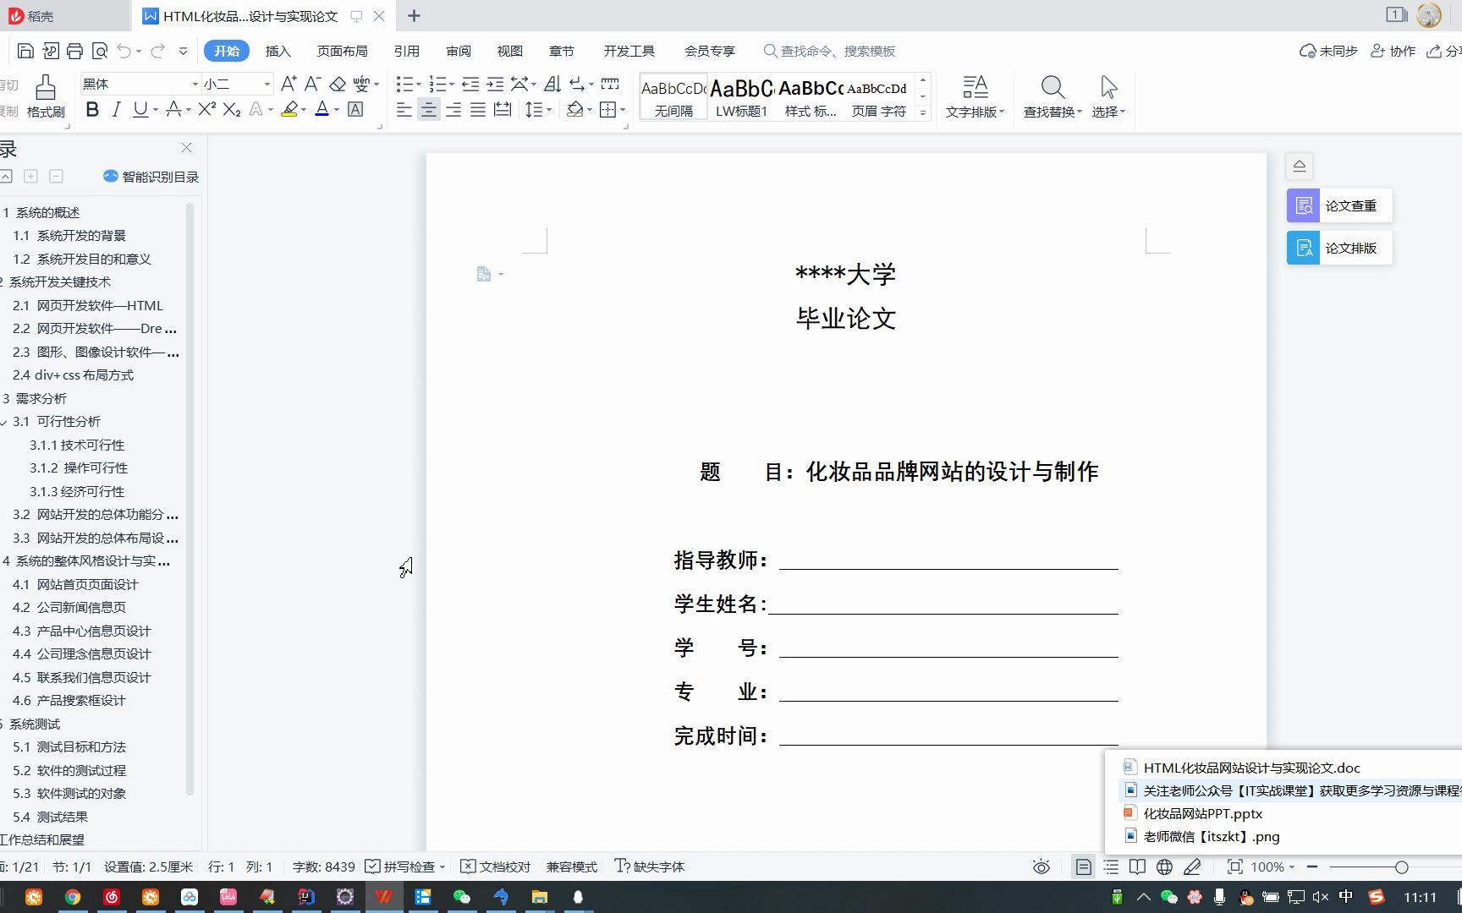Switch to the 插入 ribbon tab
Screen dimensions: 1462x913
(278, 51)
